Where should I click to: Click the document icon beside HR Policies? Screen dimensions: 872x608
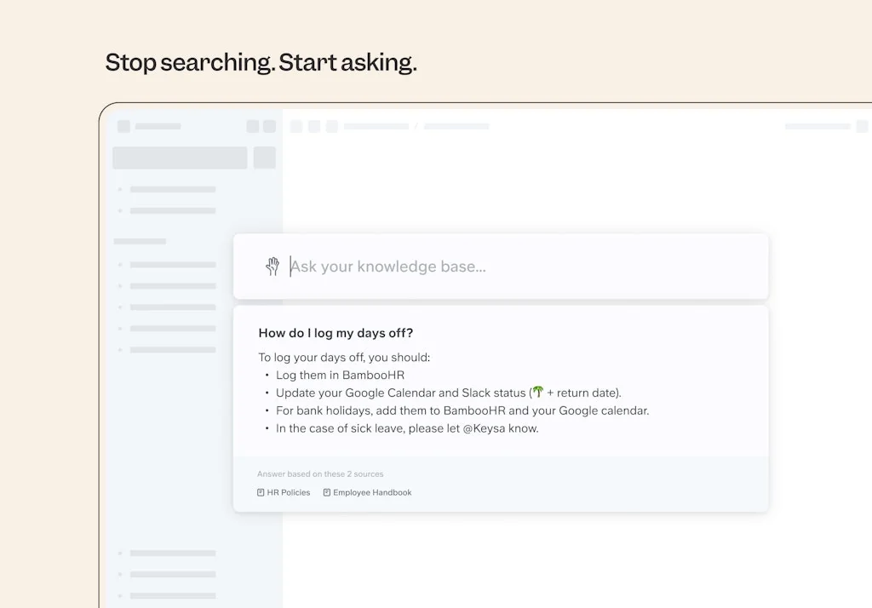[261, 492]
